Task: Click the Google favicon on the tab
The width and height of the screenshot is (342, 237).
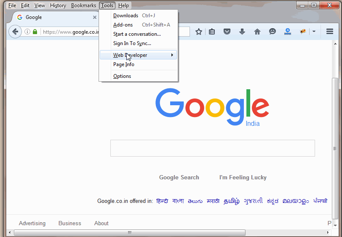Action: [x=20, y=17]
